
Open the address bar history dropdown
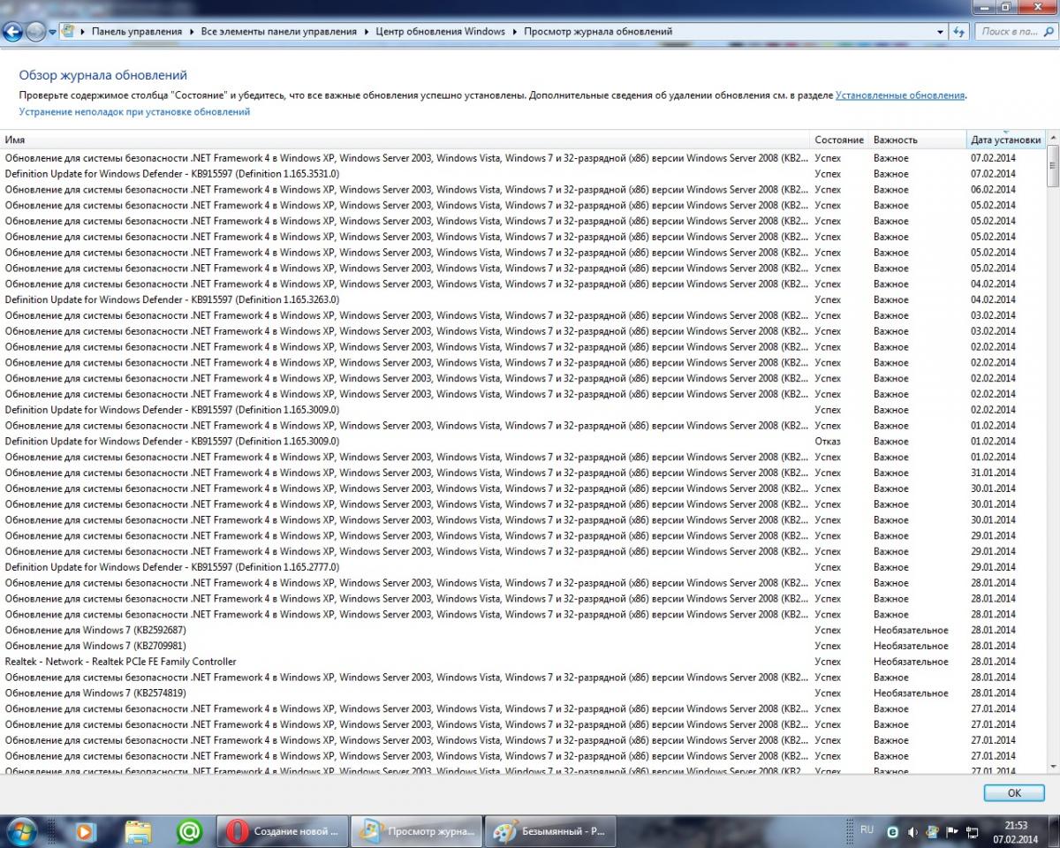941,32
